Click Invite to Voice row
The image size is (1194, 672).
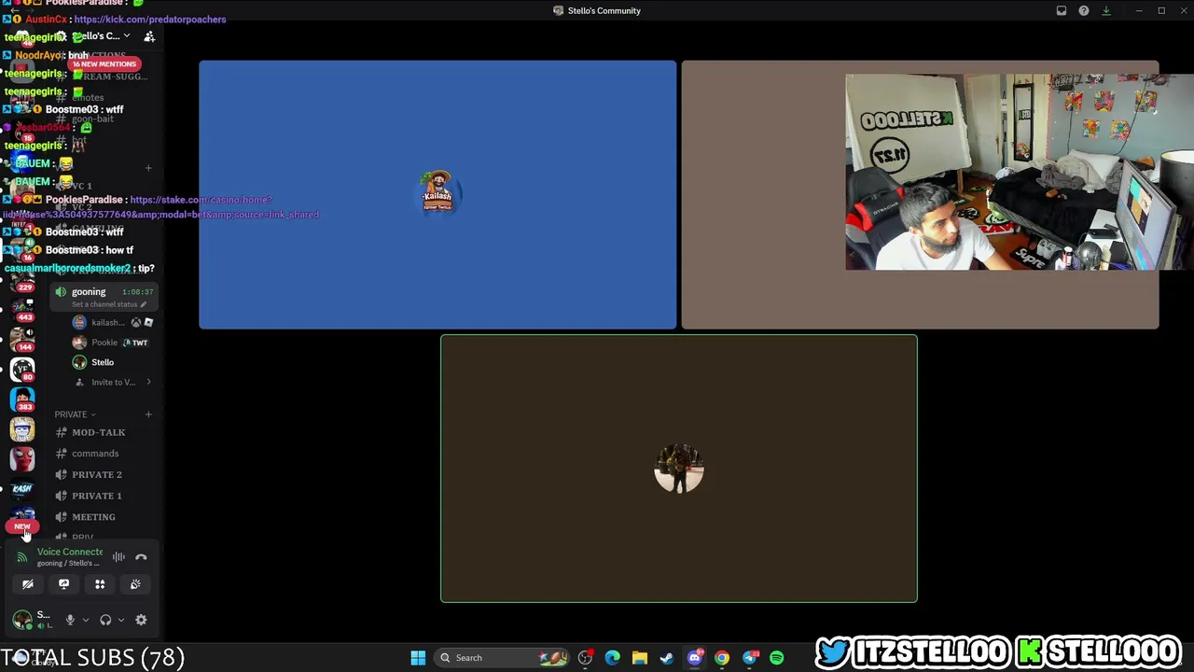pyautogui.click(x=112, y=382)
